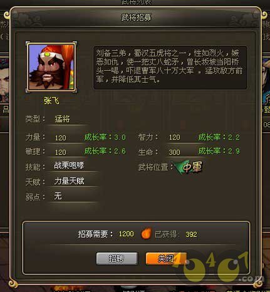Click the 招募需要 1200 cost value

[127, 234]
